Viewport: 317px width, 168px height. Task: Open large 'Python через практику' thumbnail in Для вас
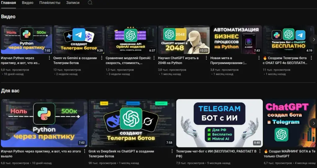tap(44, 123)
